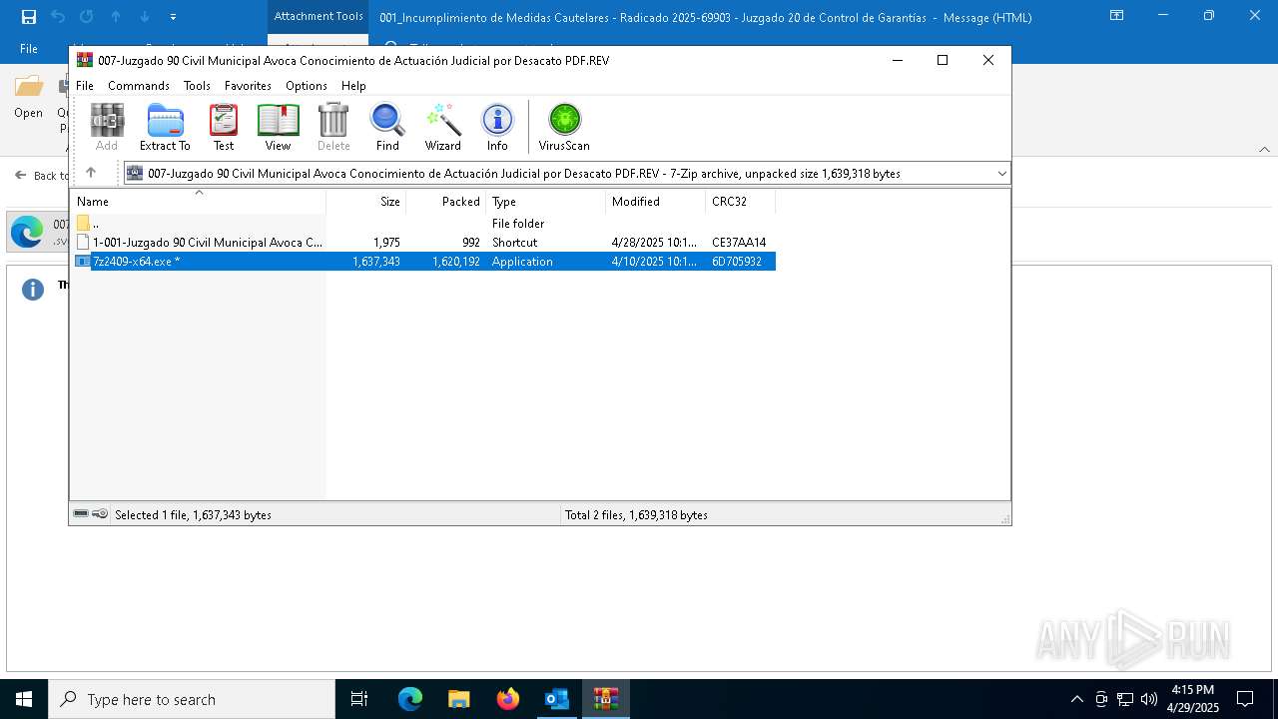Click Windows Start button

point(24,699)
